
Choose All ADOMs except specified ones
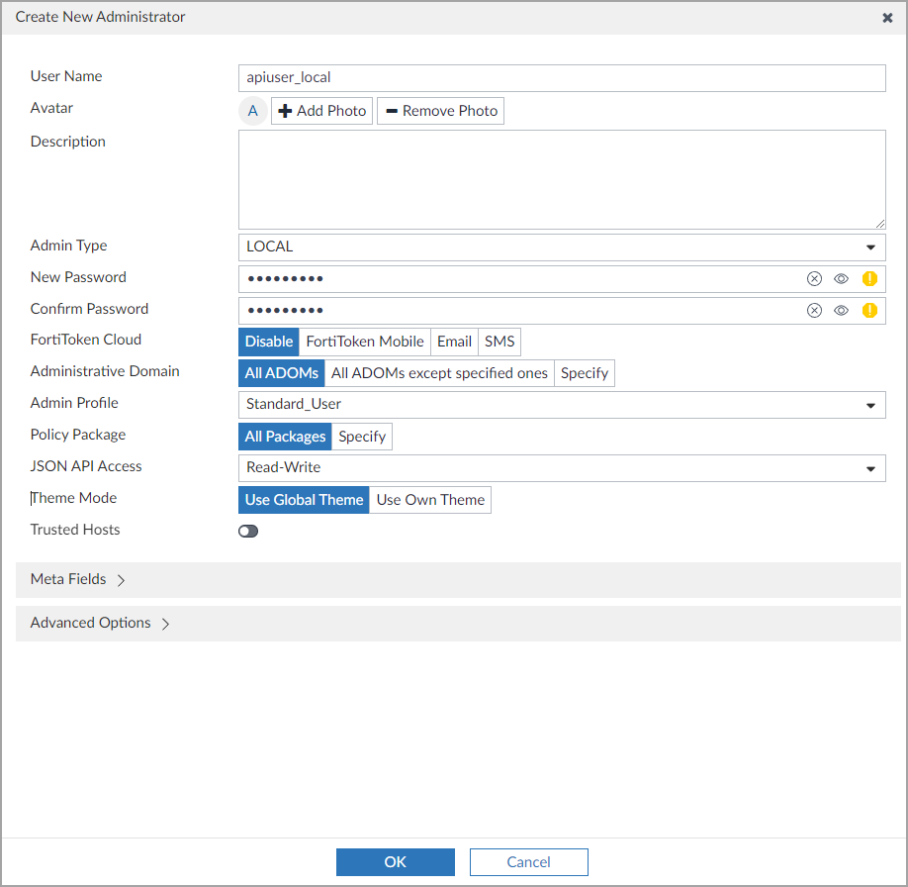439,373
